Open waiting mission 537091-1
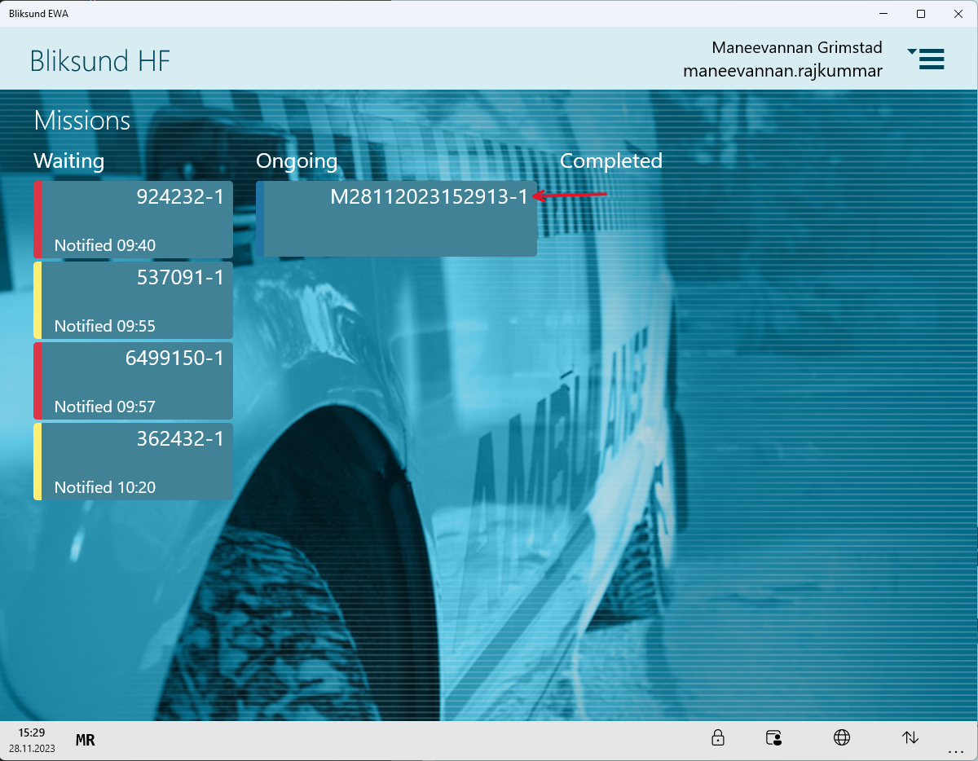This screenshot has width=978, height=761. click(134, 301)
